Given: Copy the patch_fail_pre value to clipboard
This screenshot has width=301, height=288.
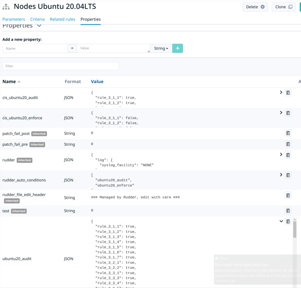Looking at the screenshot, I should (x=288, y=144).
